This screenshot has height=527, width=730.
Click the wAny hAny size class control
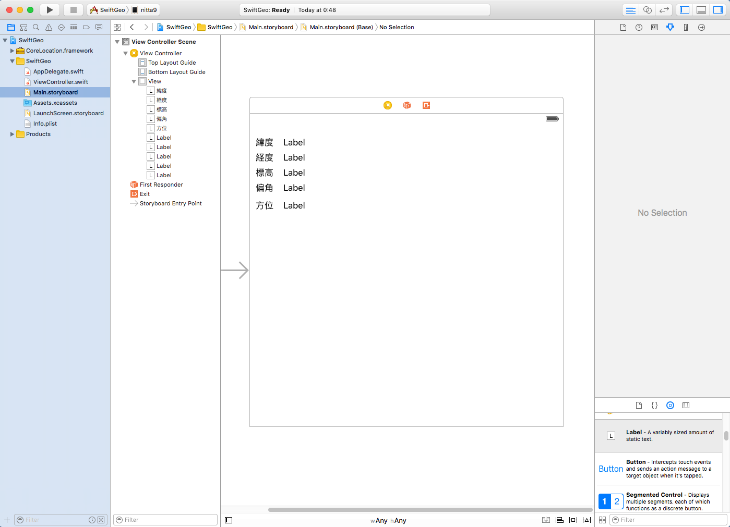point(388,520)
